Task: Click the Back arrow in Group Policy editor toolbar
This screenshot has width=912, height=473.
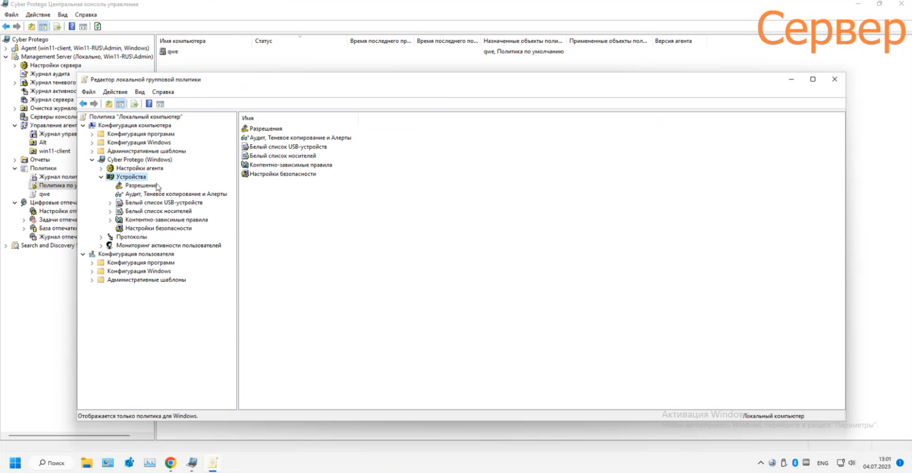Action: coord(83,104)
